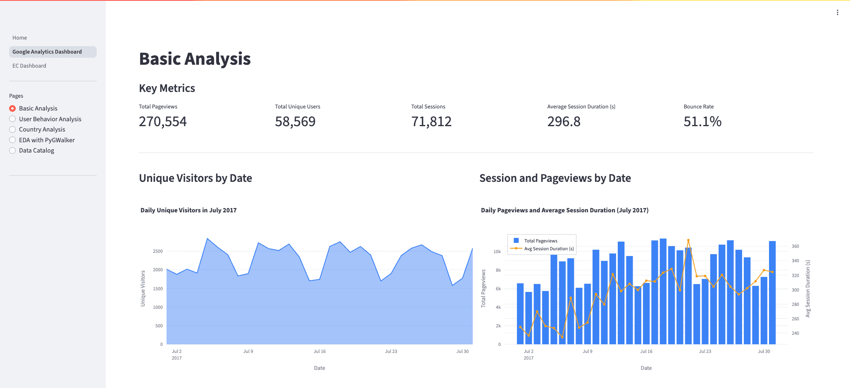Click Date axis title under visitors chart
The image size is (850, 388).
319,368
